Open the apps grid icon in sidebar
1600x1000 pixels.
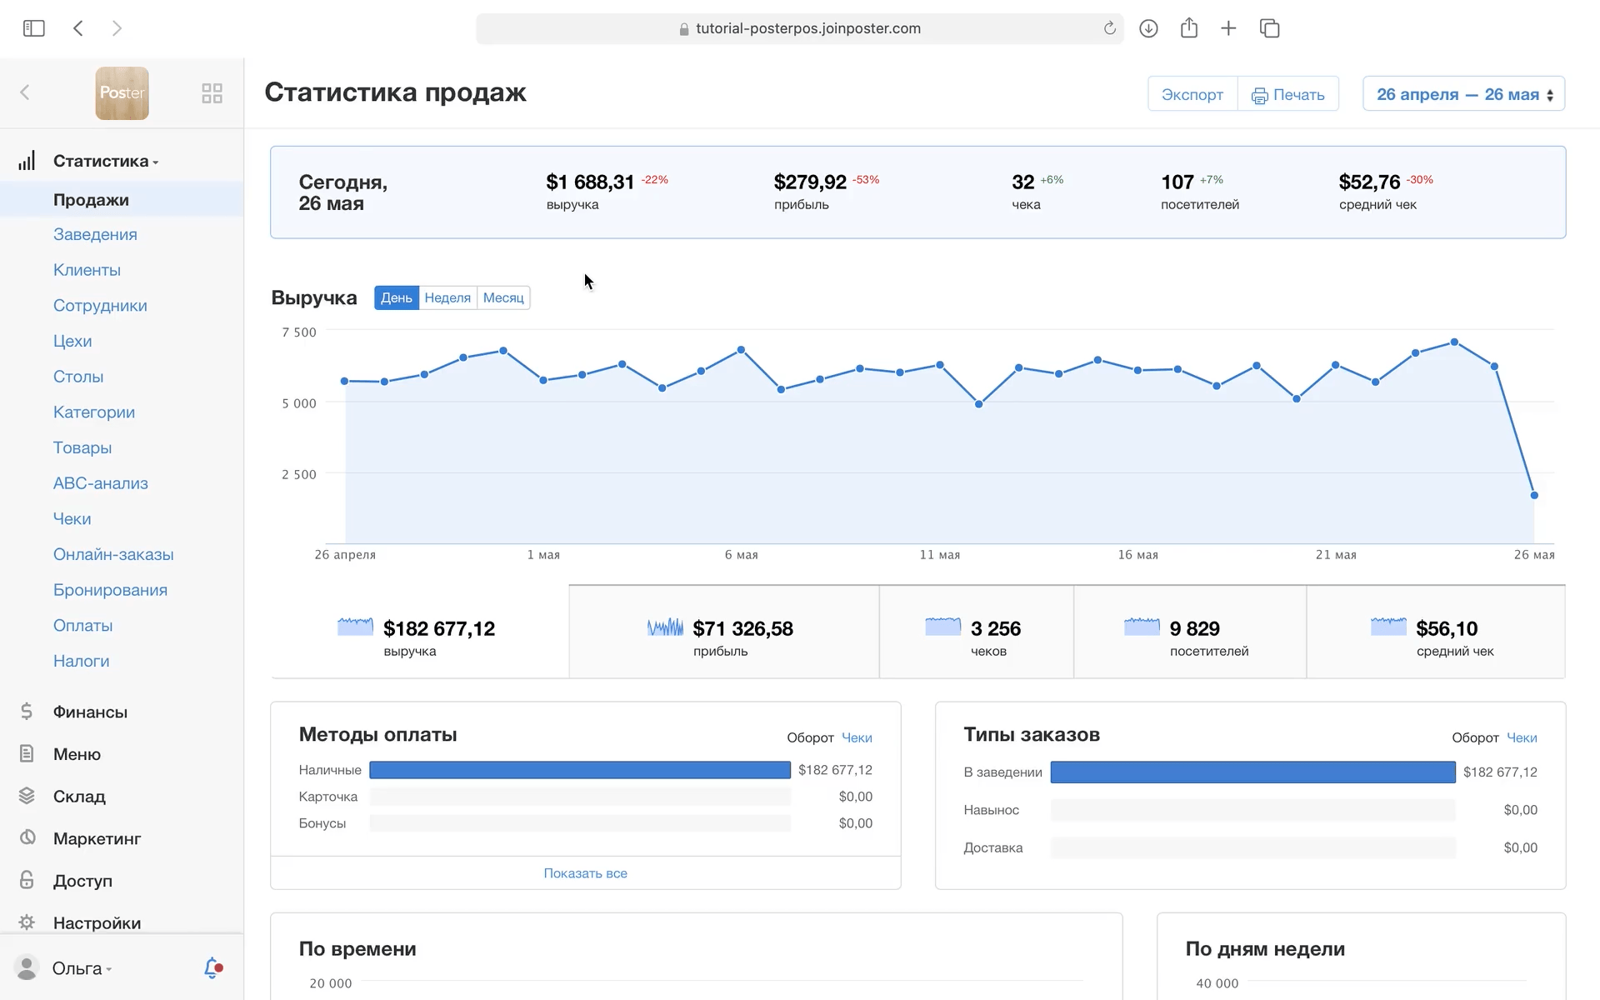click(212, 93)
